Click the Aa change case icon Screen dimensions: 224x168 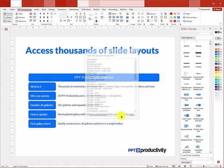tap(65, 21)
